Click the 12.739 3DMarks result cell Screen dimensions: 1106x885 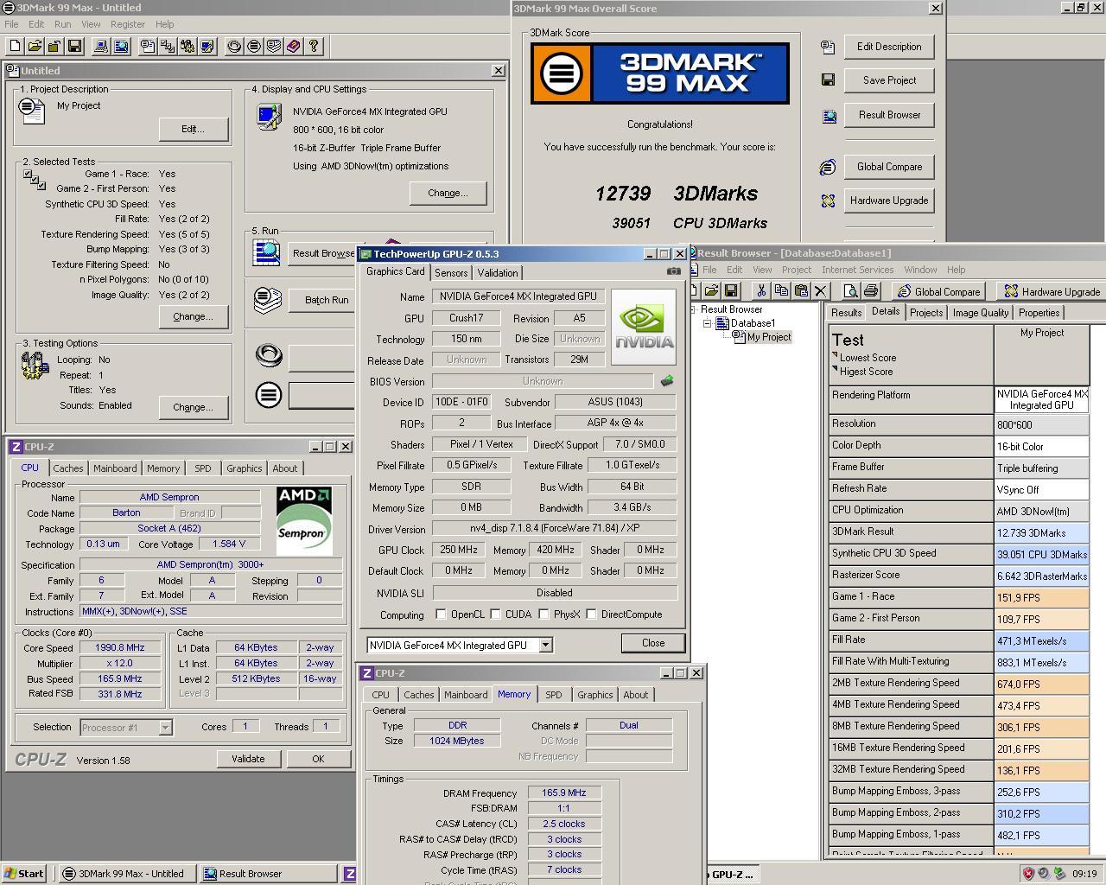(x=1041, y=533)
